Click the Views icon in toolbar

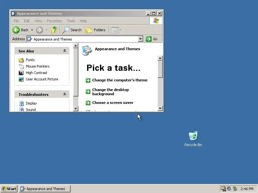(x=115, y=30)
